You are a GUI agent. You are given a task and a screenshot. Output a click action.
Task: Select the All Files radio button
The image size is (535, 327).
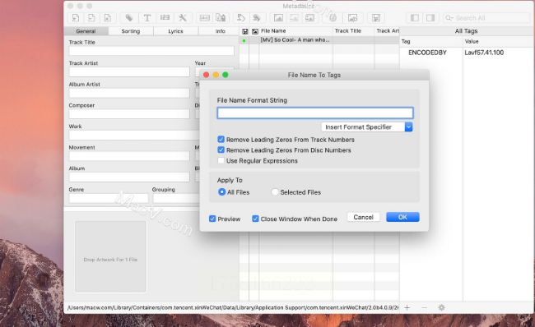coord(221,192)
